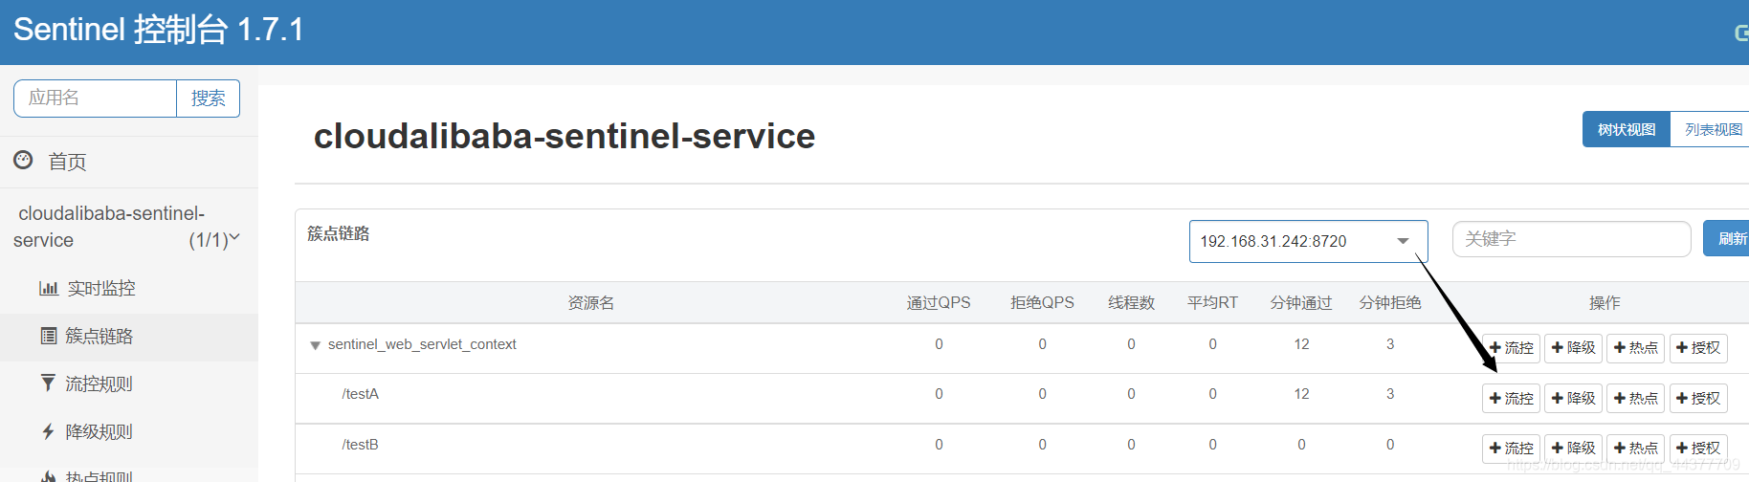The height and width of the screenshot is (482, 1749).
Task: Click the 簇点链路 panel title
Action: pos(338,233)
